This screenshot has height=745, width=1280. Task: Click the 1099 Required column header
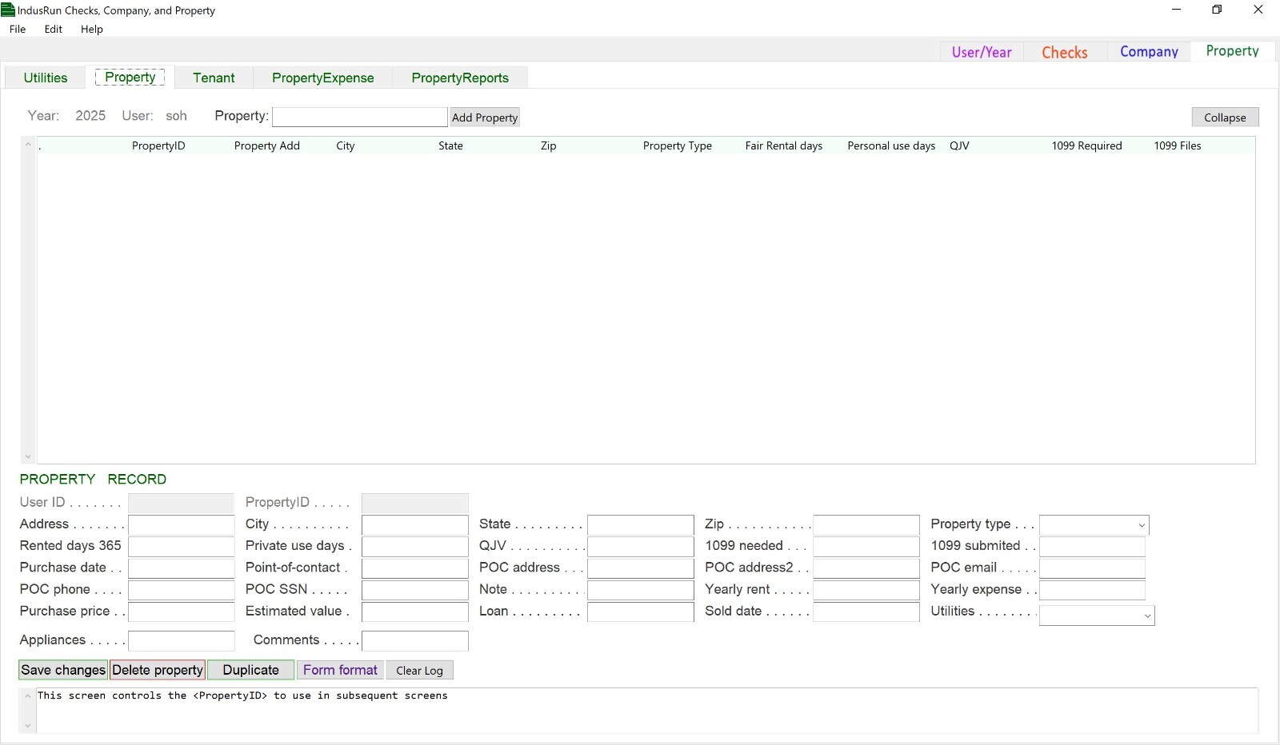tap(1086, 145)
